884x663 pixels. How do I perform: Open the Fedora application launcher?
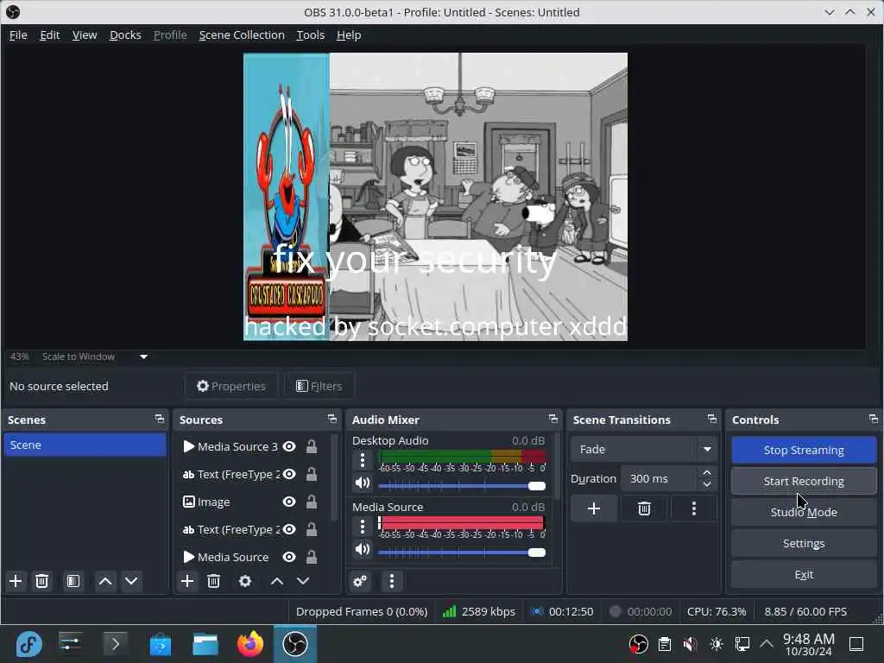(28, 644)
